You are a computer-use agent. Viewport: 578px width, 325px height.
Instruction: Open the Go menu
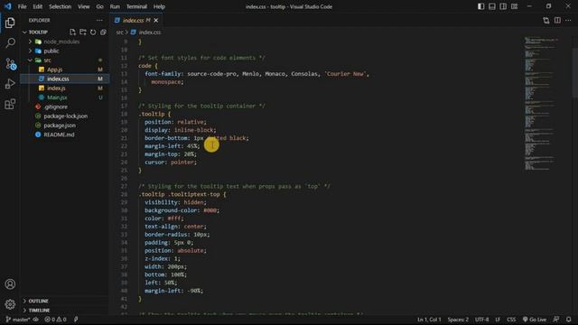99,6
